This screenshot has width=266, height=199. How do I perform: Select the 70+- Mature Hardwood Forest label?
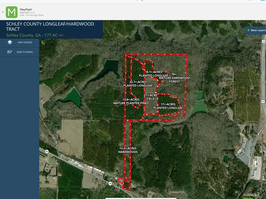174,78
